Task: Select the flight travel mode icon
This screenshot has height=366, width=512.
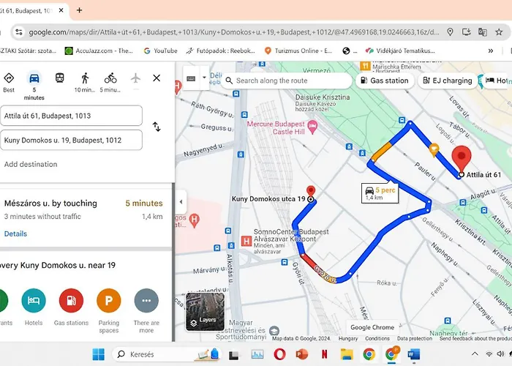Action: (135, 78)
